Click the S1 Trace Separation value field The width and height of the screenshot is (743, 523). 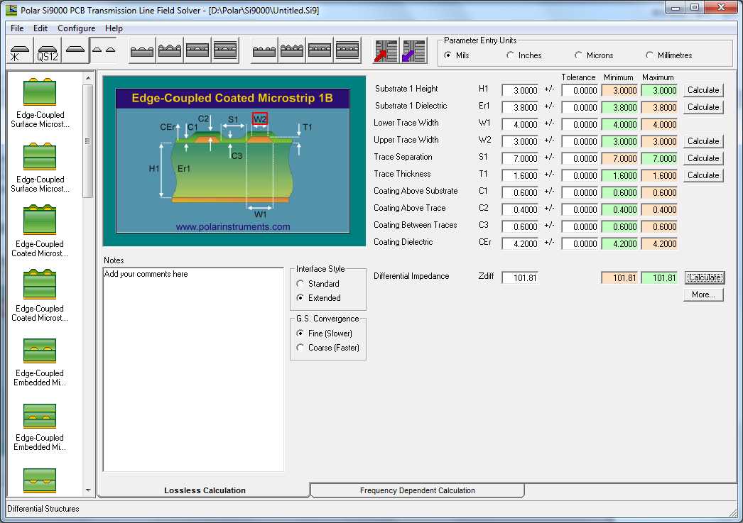click(x=520, y=158)
